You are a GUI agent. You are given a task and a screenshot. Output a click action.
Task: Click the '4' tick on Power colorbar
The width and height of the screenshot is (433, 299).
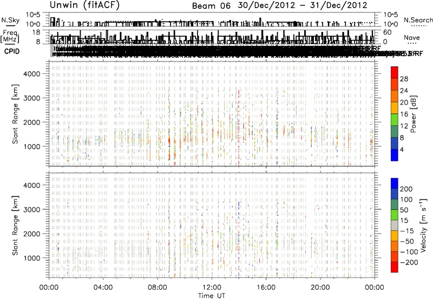tap(402, 149)
